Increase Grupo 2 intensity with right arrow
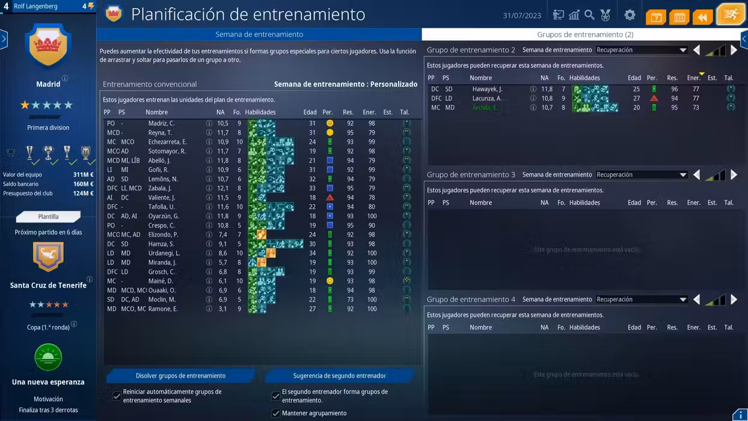 (734, 51)
